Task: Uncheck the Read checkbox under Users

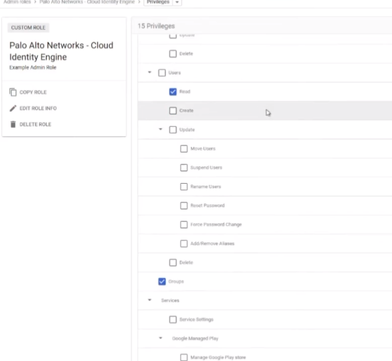Action: (x=173, y=92)
